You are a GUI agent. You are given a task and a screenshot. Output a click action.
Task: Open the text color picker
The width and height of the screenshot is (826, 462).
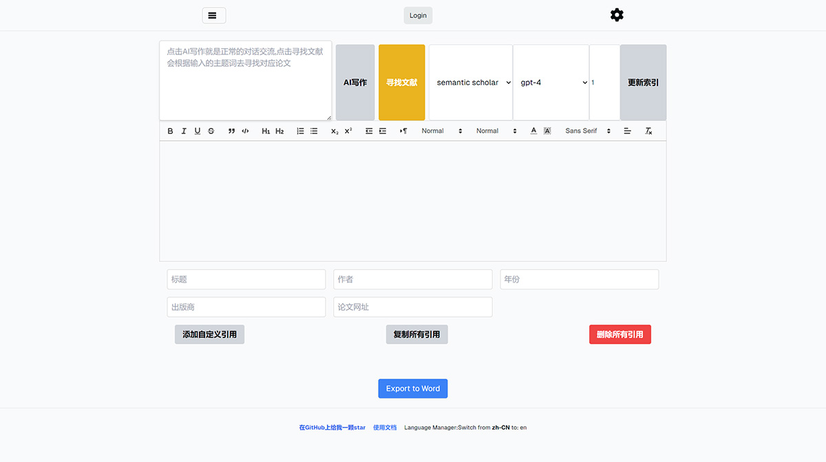533,131
